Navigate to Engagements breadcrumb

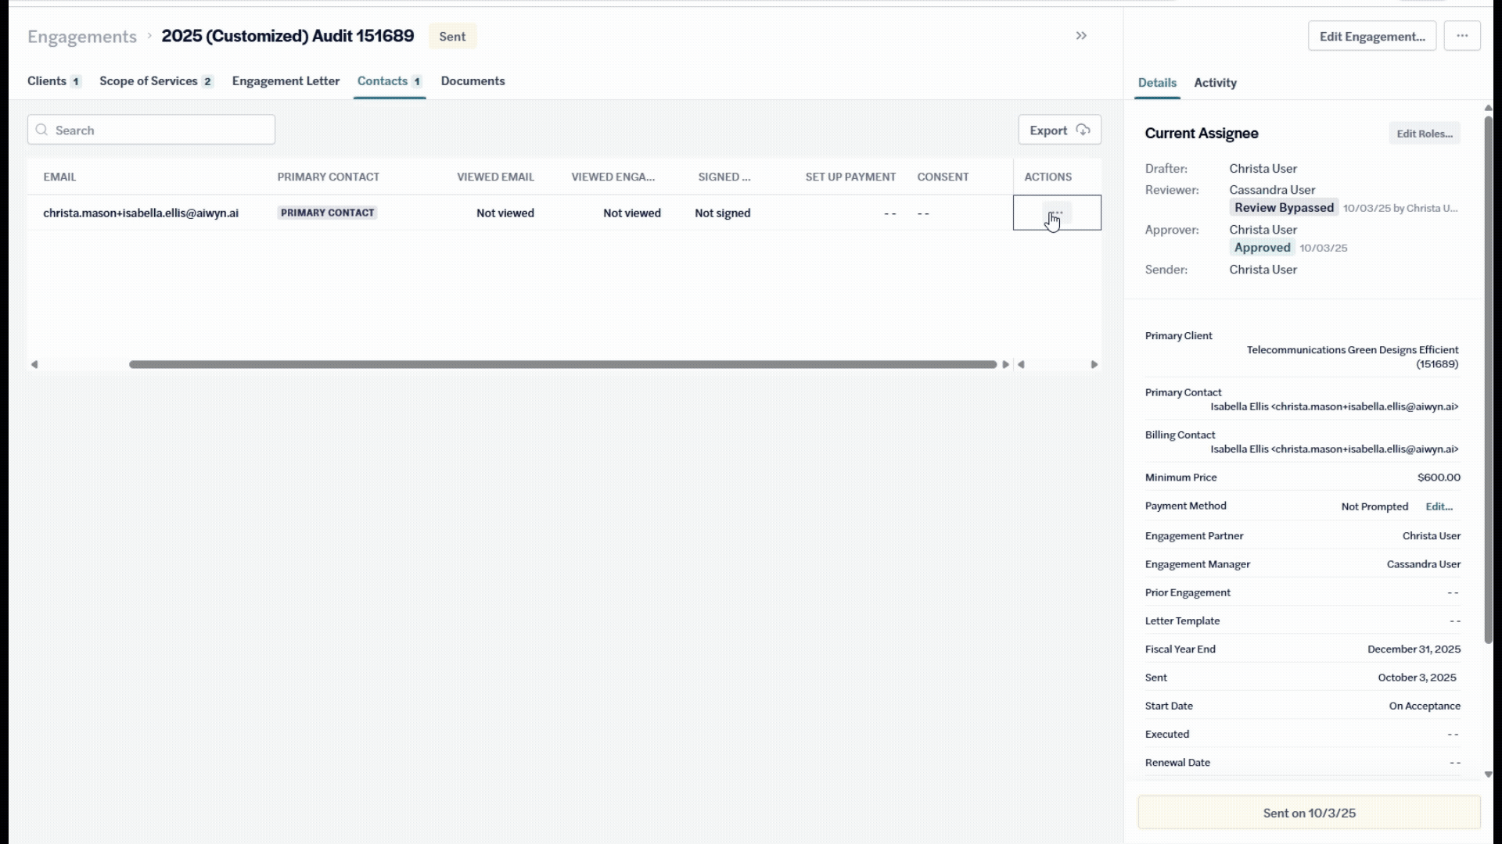82,37
